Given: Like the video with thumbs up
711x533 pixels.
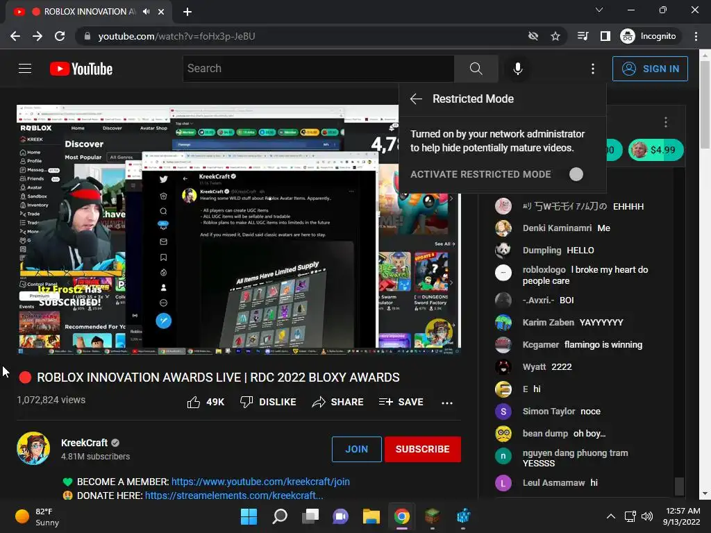Looking at the screenshot, I should pyautogui.click(x=206, y=402).
